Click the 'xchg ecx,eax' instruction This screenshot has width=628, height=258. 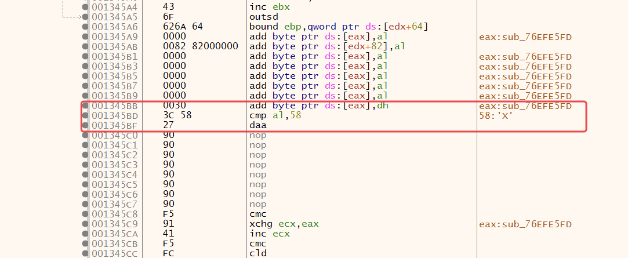click(x=284, y=224)
